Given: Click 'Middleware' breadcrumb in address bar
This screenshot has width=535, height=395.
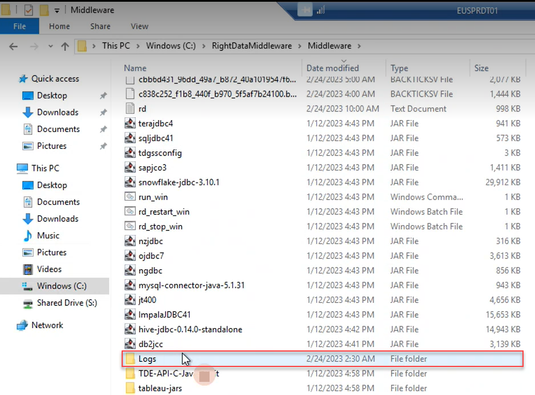Looking at the screenshot, I should 329,46.
